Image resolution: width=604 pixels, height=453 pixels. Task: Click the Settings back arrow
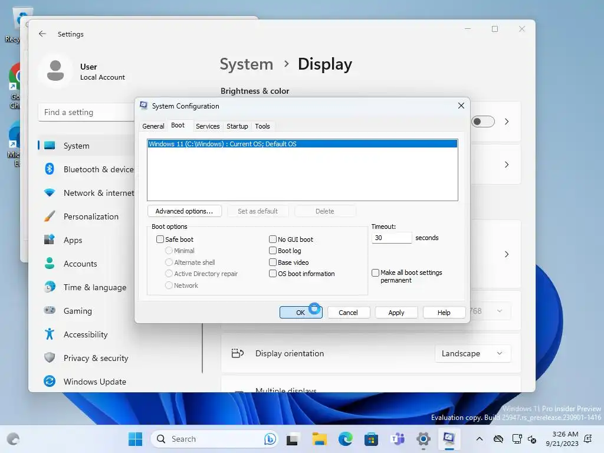coord(42,34)
